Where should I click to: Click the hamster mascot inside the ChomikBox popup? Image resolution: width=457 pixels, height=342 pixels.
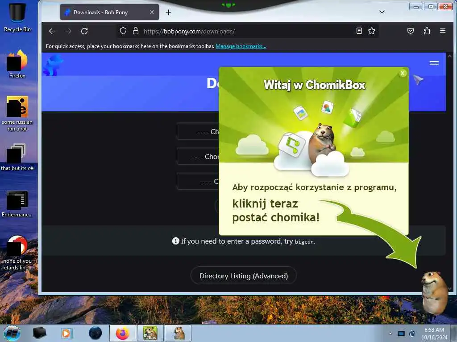coord(322,143)
